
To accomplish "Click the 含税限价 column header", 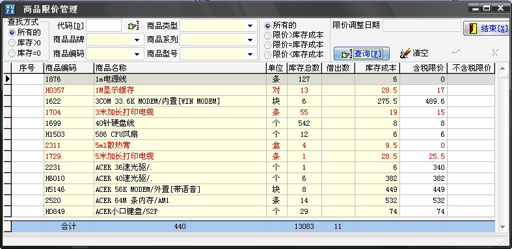I will coord(424,68).
